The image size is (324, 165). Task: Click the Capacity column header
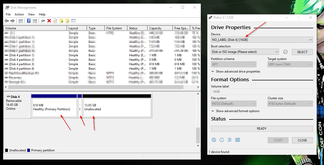click(160, 28)
